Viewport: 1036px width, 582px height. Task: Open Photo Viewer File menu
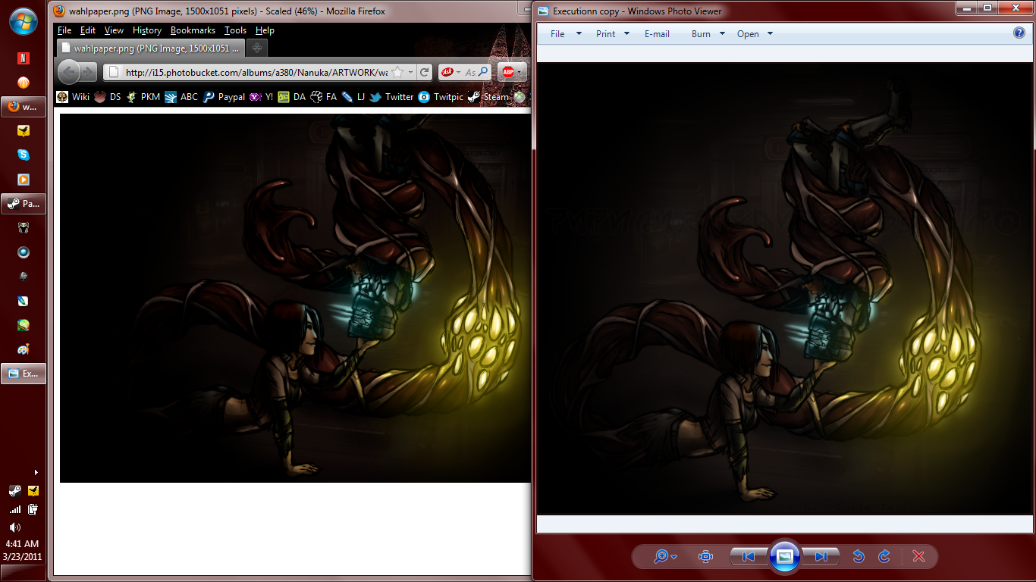(566, 34)
